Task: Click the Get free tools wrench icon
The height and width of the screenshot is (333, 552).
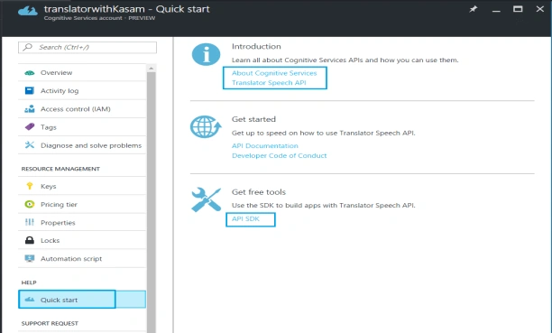Action: [x=207, y=199]
